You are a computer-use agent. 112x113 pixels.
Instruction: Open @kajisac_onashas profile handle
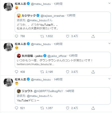(52, 16)
